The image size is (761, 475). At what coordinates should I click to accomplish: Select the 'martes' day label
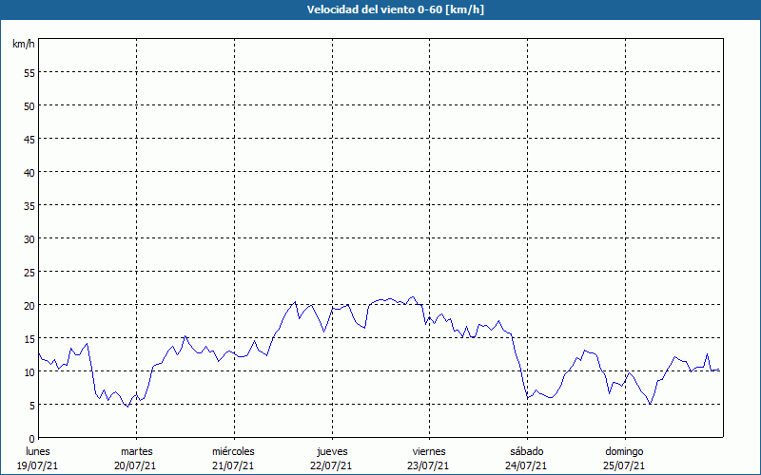click(136, 451)
